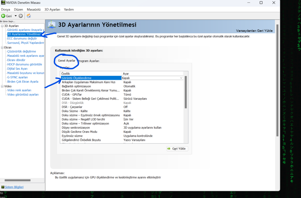Viewport: 301px width, 198px height.
Task: Click the green Geri back arrow icon
Action: pyautogui.click(x=3, y=16)
